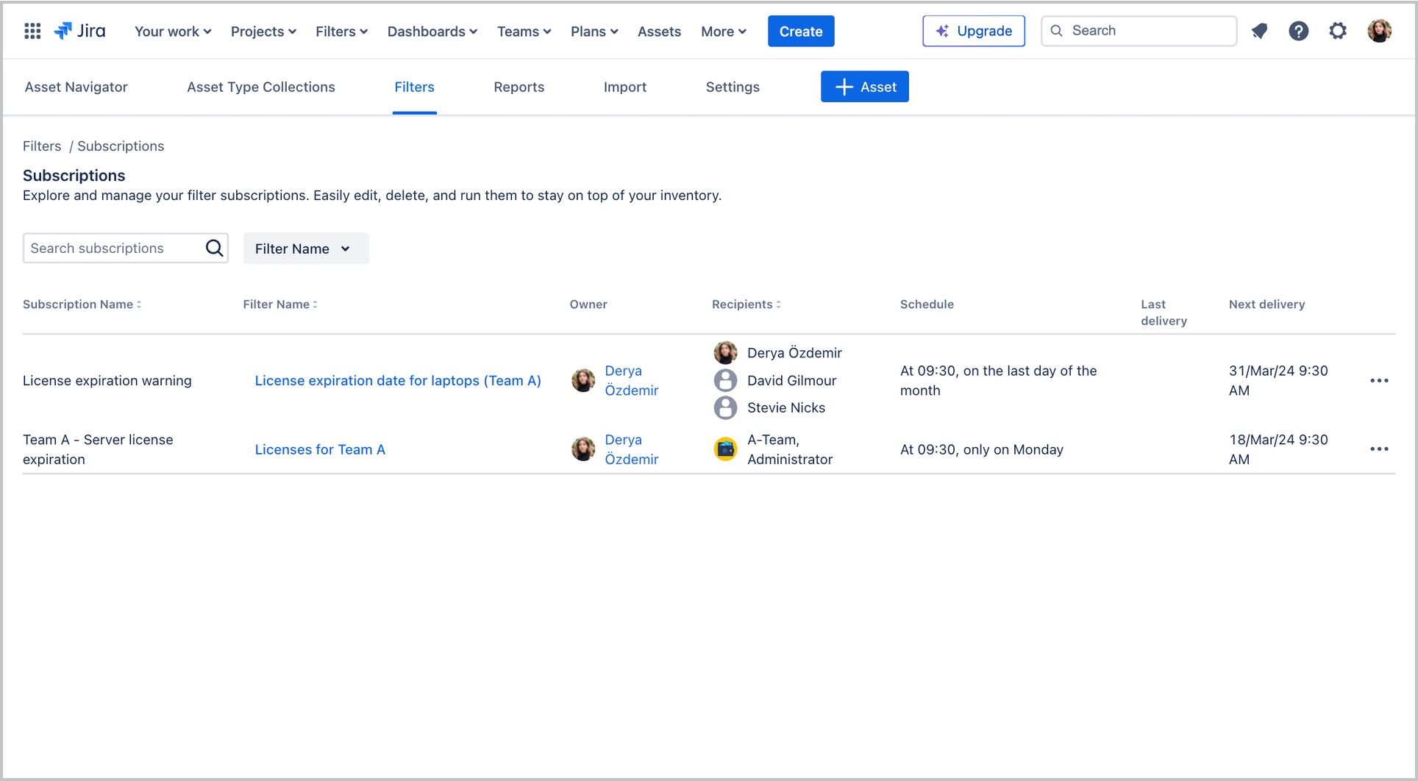Switch to the asset Settings tab
The height and width of the screenshot is (781, 1418).
733,87
